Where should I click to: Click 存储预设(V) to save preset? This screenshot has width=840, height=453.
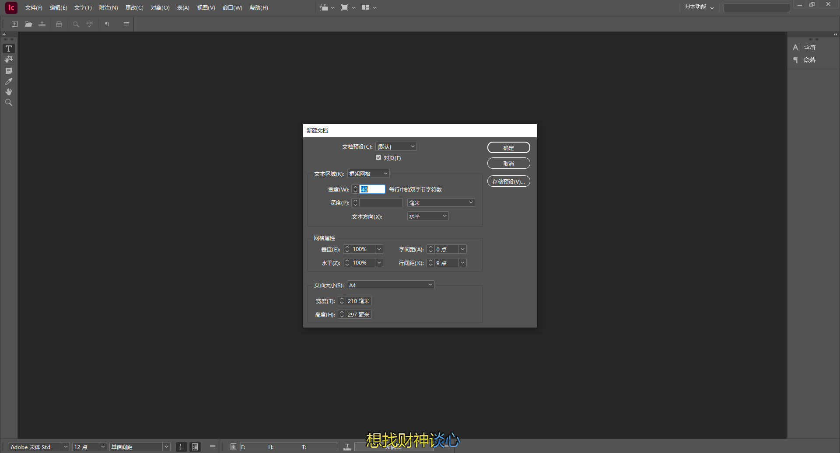(x=508, y=181)
